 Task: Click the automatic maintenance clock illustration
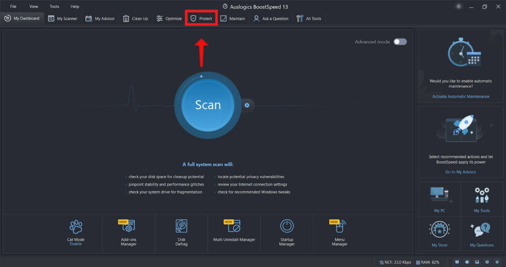point(464,52)
